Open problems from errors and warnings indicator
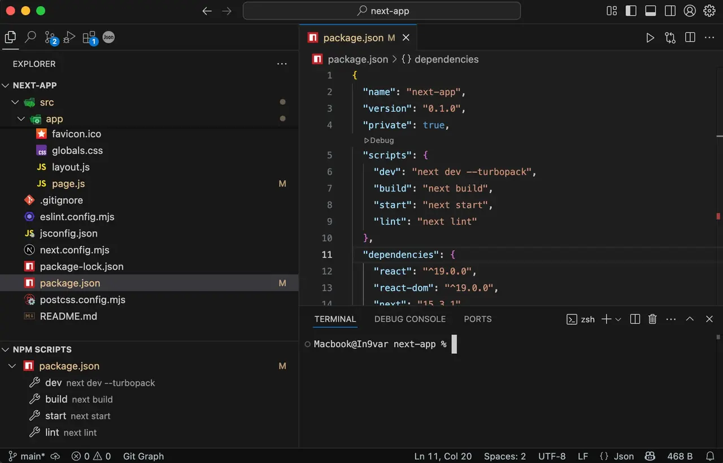 coord(91,456)
